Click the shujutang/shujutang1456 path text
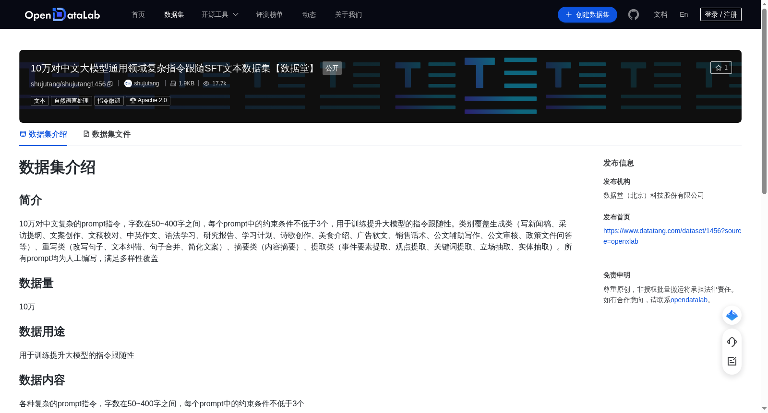 coord(68,84)
